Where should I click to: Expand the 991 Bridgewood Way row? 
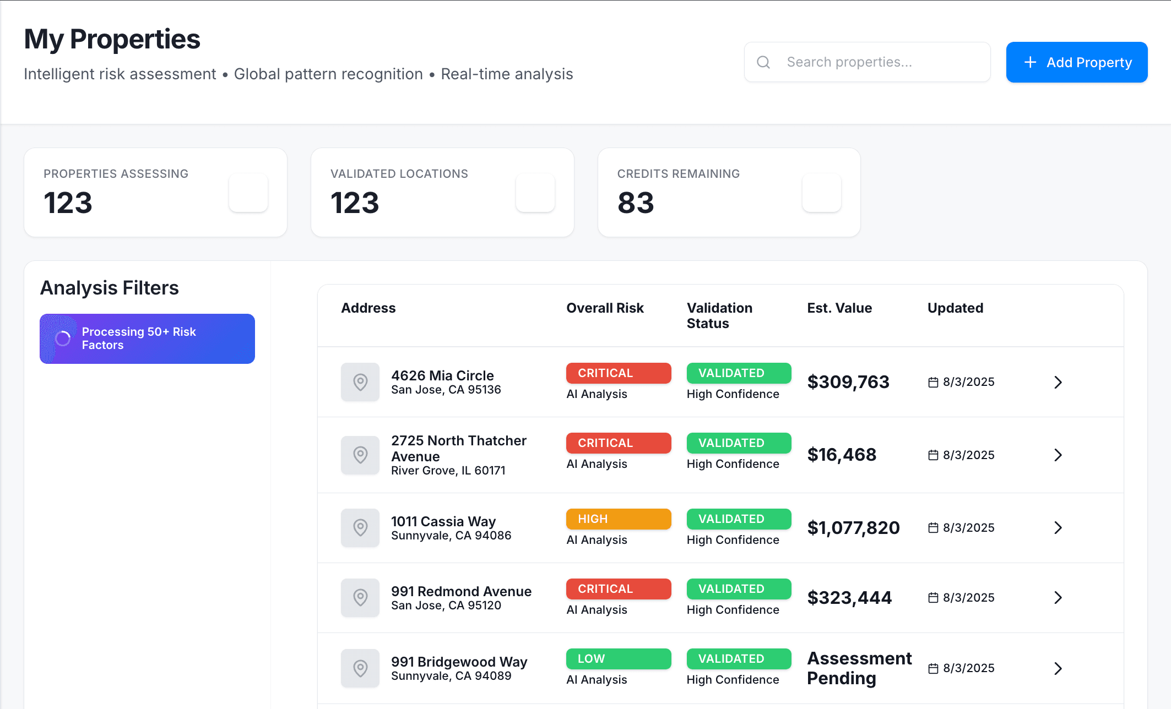click(x=1058, y=668)
